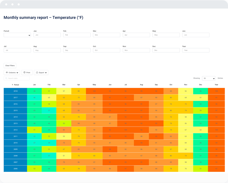Image resolution: width=228 pixels, height=183 pixels.
Task: Open the Columns visibility dropdown
Action: (12, 73)
